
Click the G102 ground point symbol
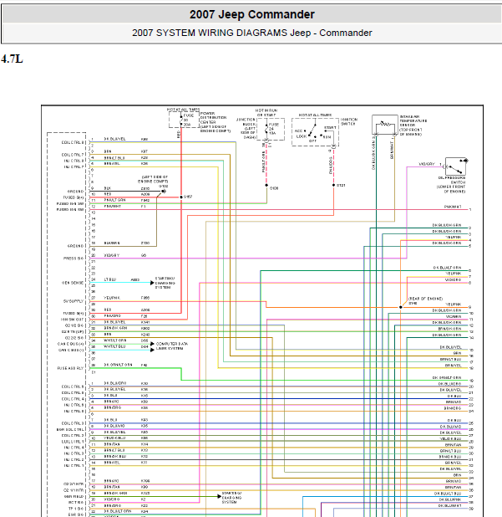coord(164,191)
